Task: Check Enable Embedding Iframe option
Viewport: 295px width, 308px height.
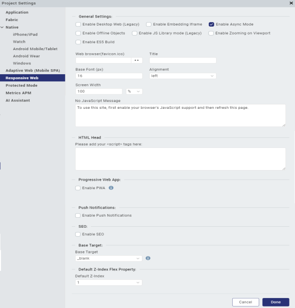Action: tap(149, 25)
